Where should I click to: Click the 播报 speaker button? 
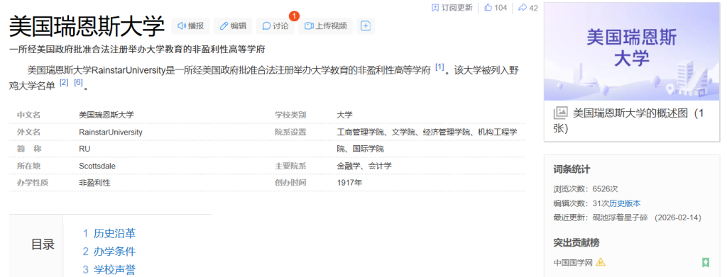tap(190, 26)
